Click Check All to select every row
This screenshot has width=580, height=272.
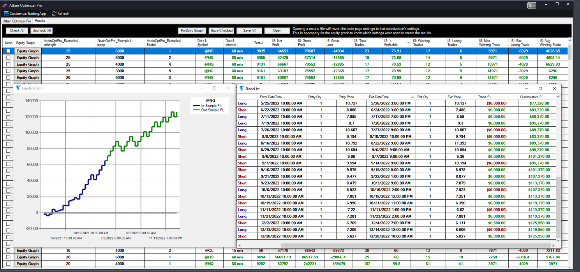coord(16,30)
